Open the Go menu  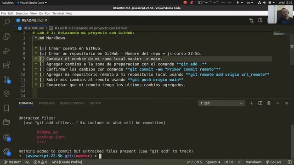(x=41, y=13)
